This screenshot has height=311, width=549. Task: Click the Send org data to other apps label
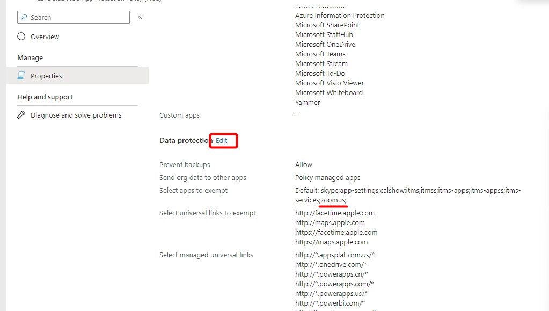pyautogui.click(x=203, y=177)
